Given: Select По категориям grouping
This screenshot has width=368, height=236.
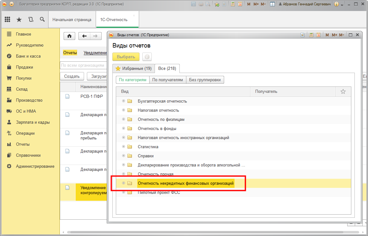Looking at the screenshot, I should tap(133, 80).
